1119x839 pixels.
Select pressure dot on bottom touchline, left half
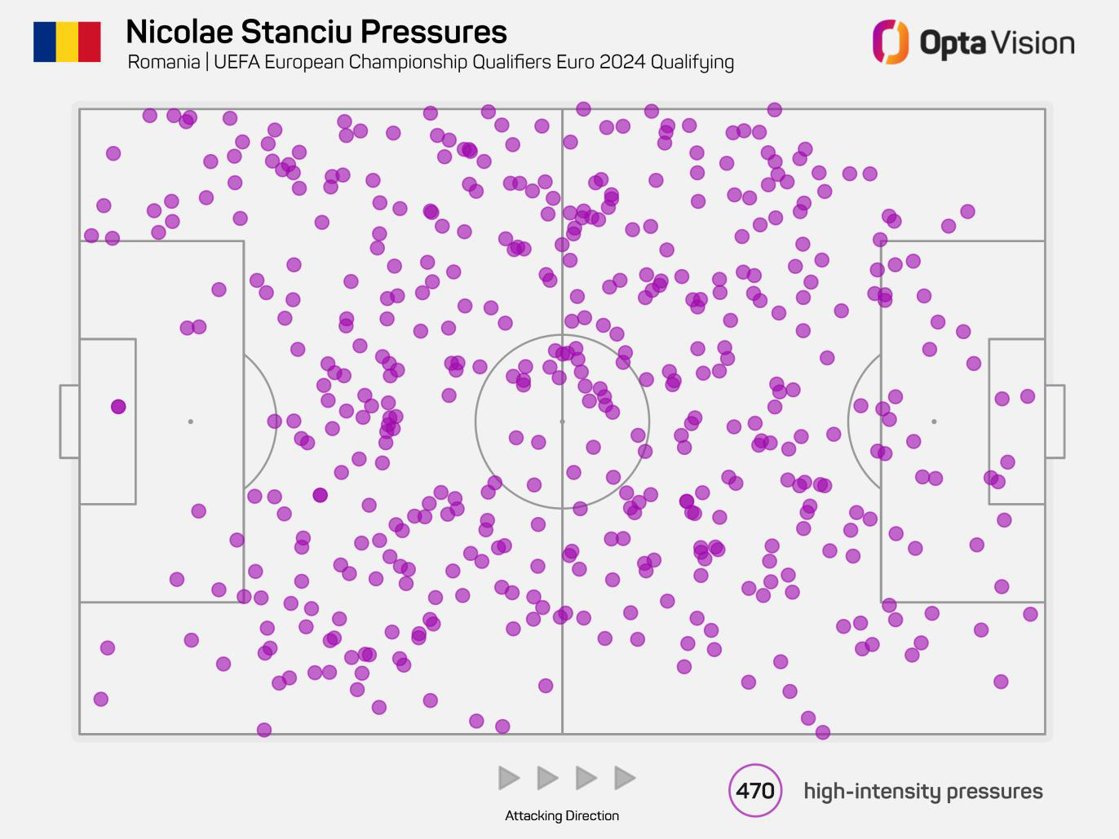(263, 730)
